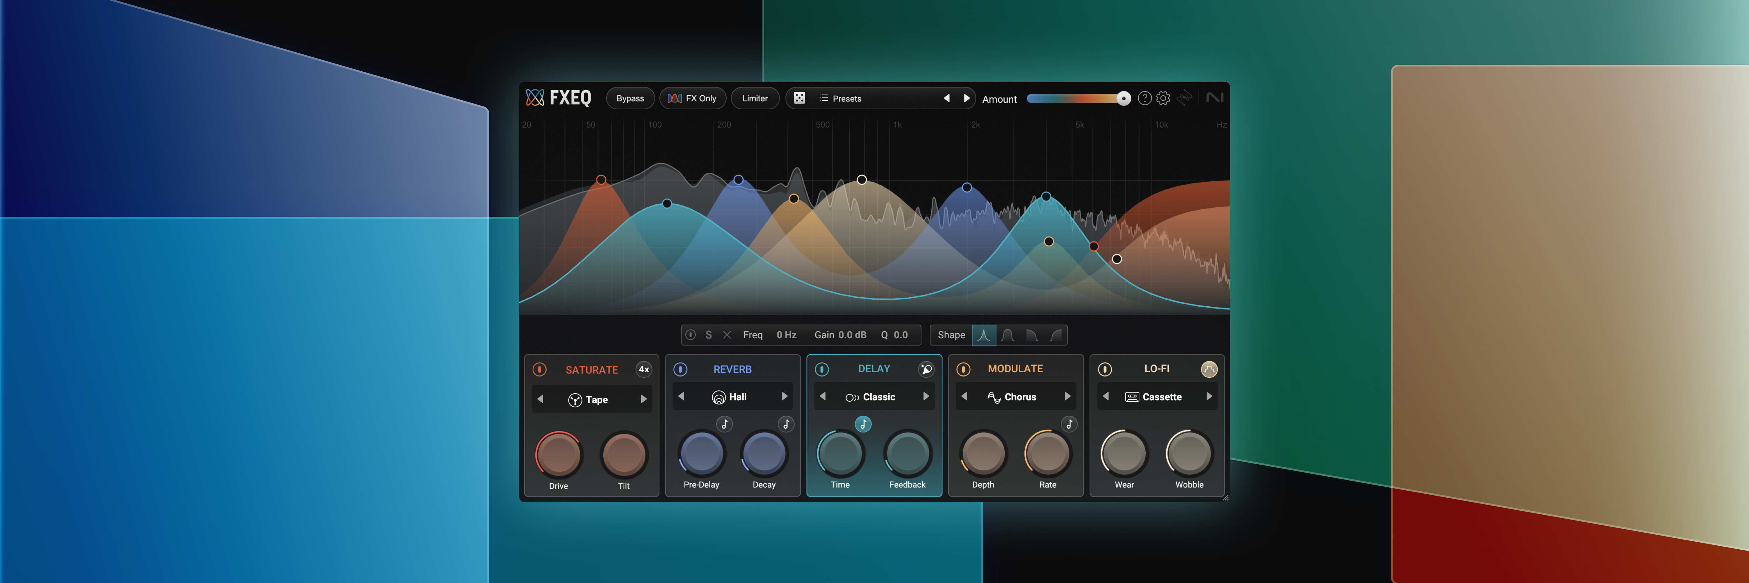
Task: Toggle Rate tempo sync note icon
Action: tap(1069, 424)
